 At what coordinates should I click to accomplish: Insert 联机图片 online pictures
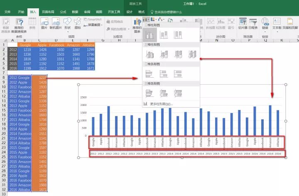coord(56,24)
